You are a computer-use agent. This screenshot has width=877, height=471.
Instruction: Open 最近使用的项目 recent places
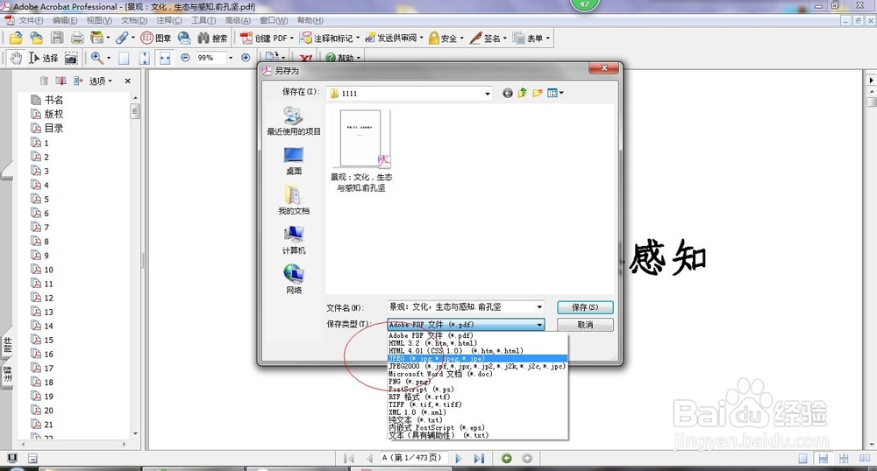pyautogui.click(x=294, y=121)
